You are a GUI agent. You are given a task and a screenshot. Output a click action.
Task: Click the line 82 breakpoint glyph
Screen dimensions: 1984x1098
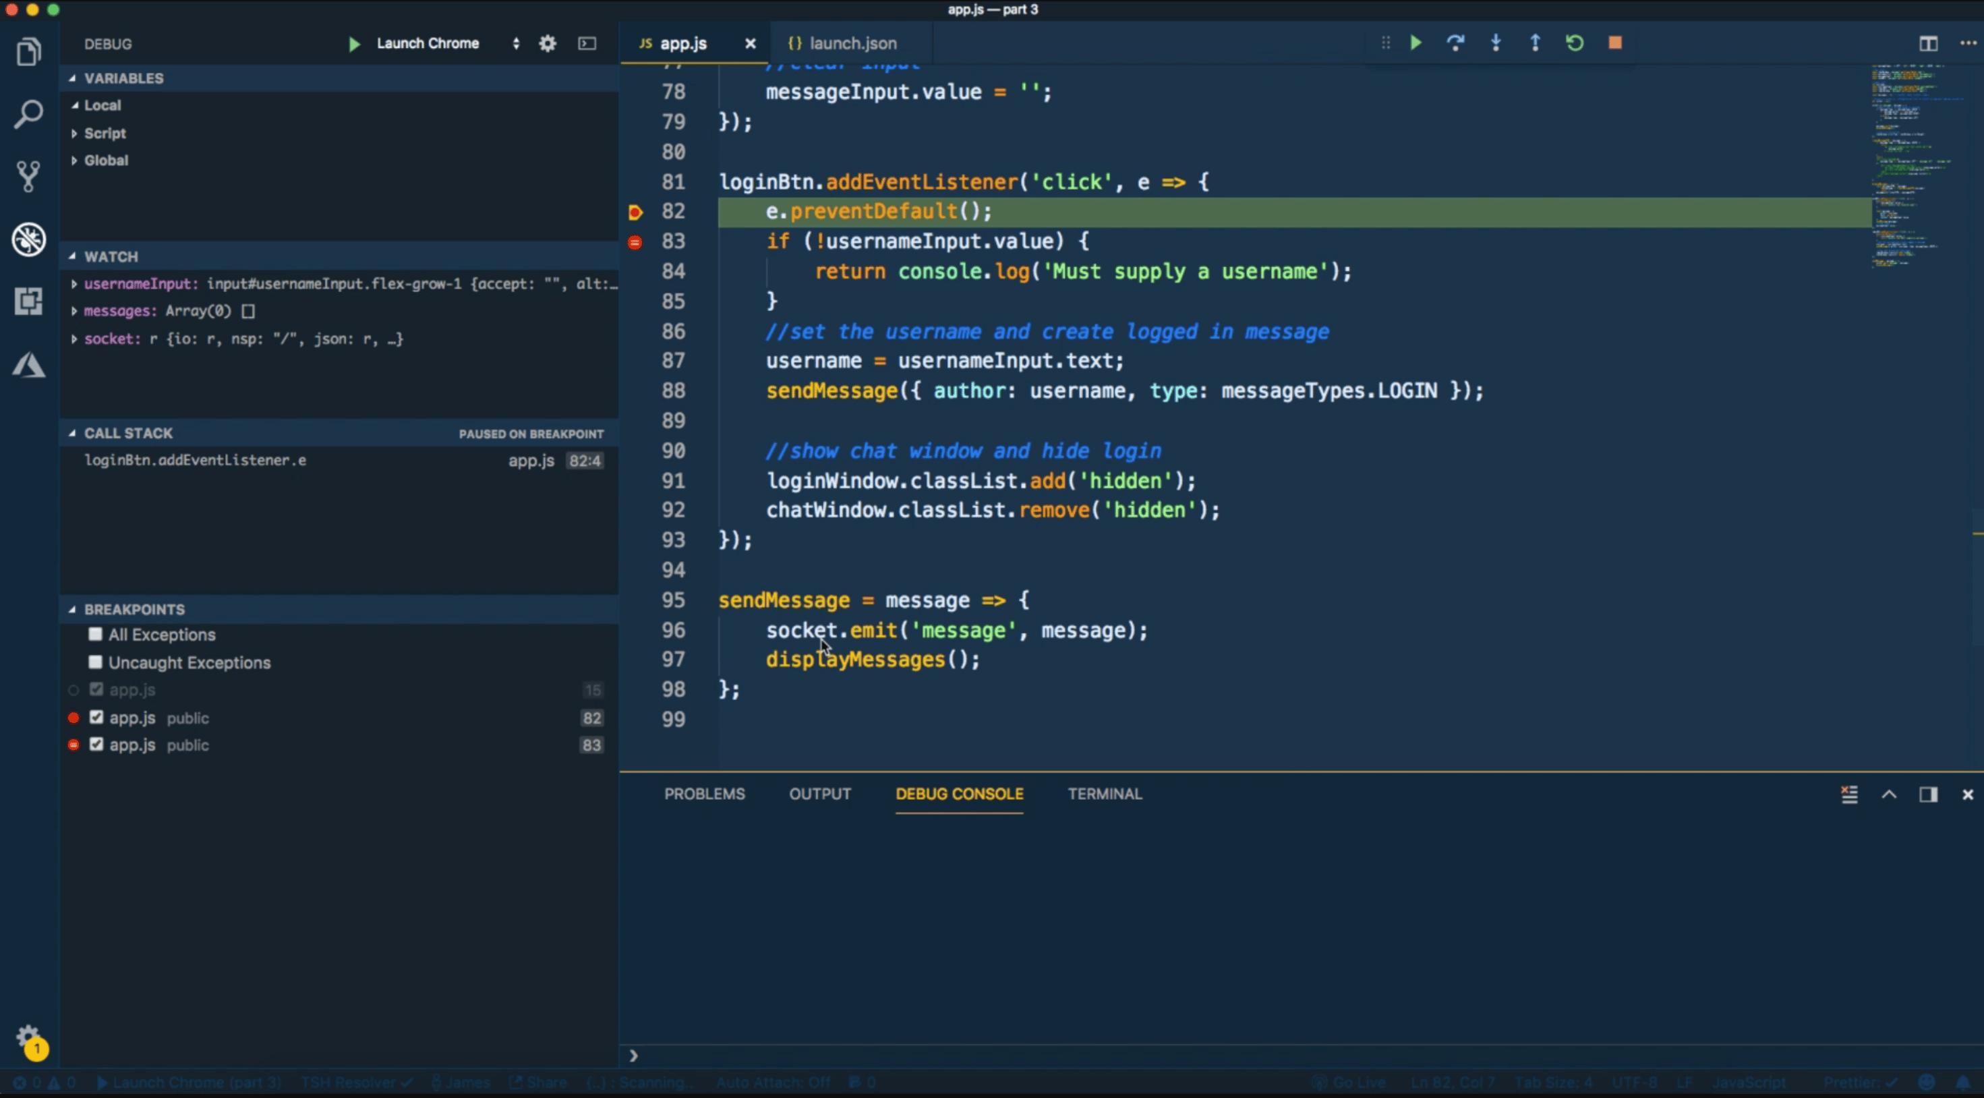635,212
